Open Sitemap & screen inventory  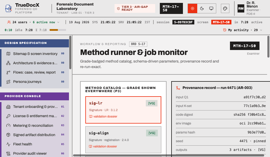coord(35,54)
